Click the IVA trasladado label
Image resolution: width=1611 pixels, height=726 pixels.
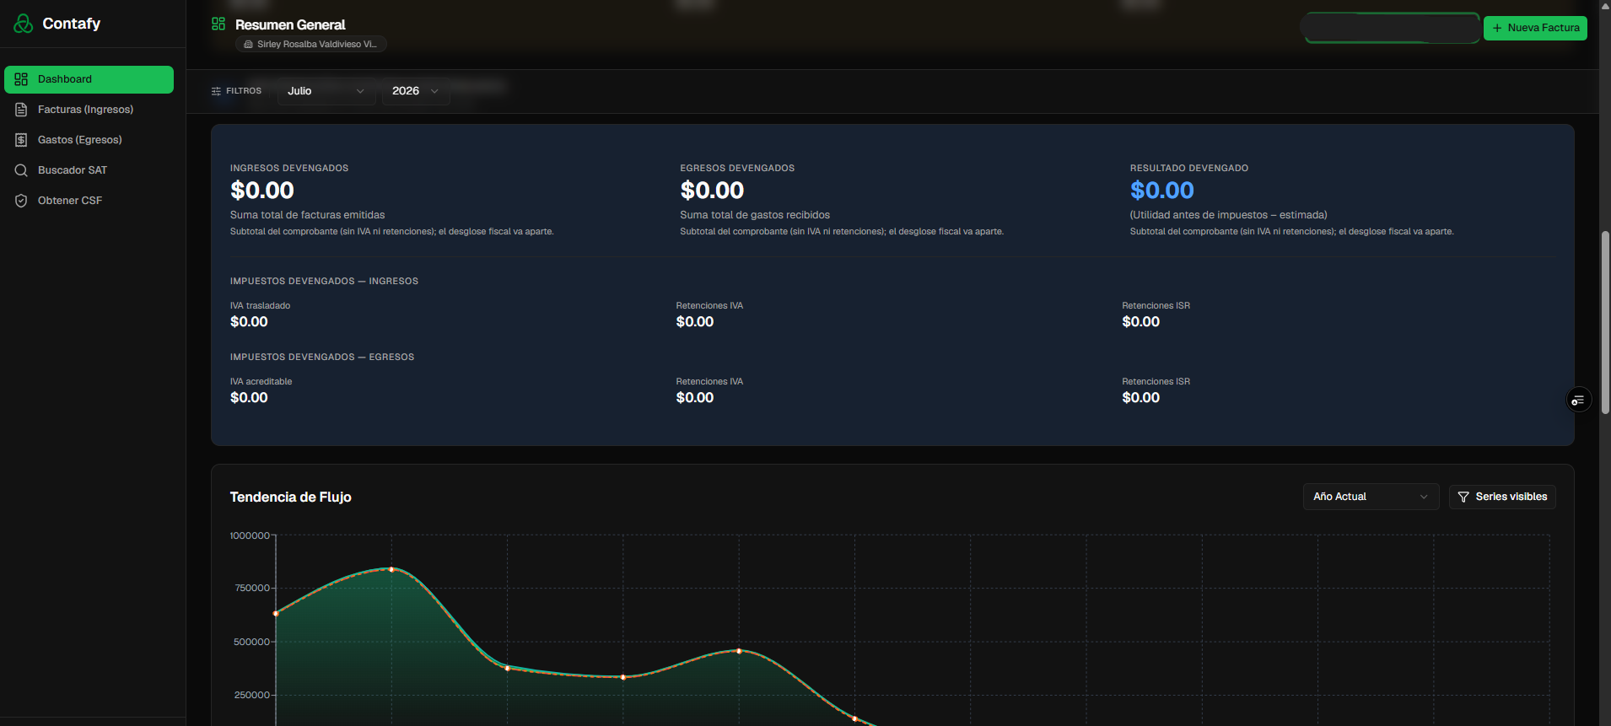point(260,305)
